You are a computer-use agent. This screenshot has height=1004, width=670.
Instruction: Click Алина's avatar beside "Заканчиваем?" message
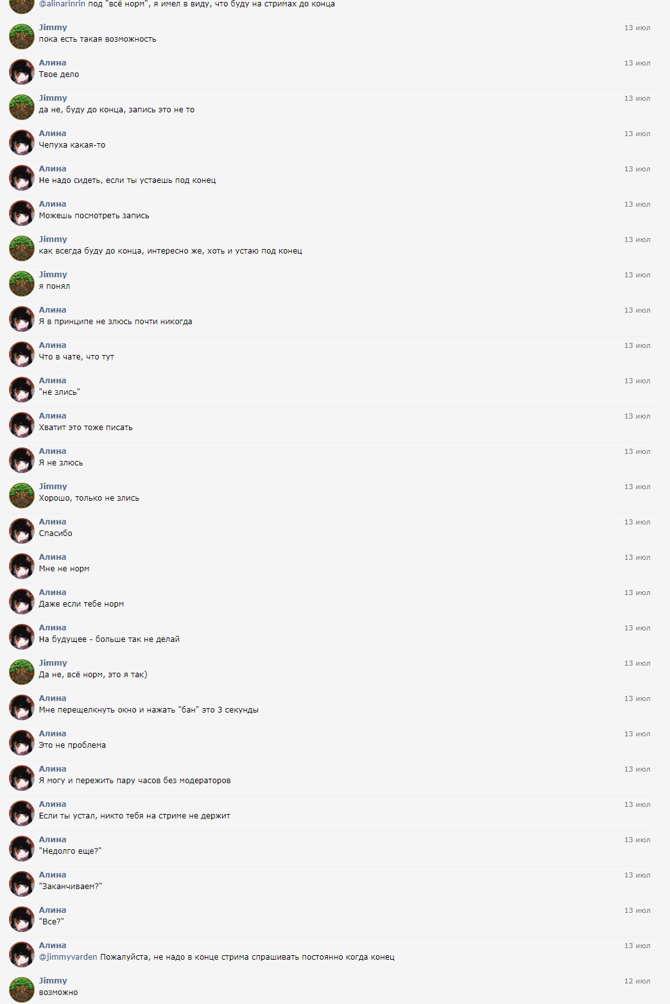(x=22, y=884)
